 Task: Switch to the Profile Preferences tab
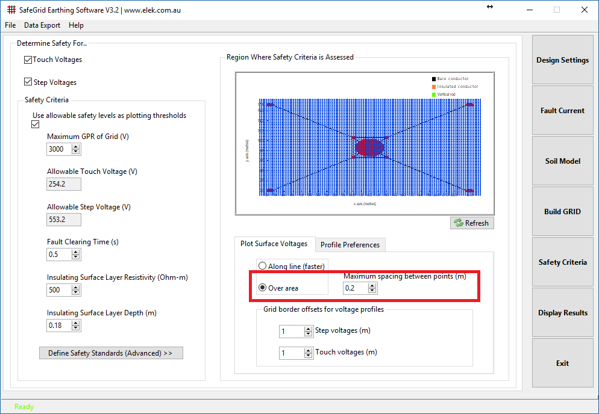[x=350, y=244]
